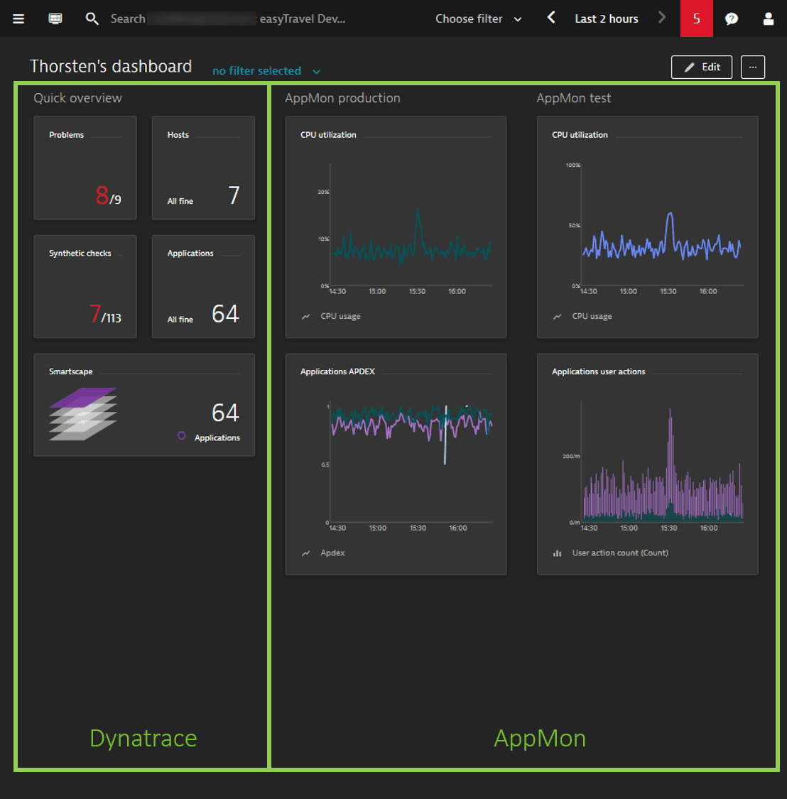The height and width of the screenshot is (799, 787).
Task: Open the Problems tile
Action: click(85, 168)
